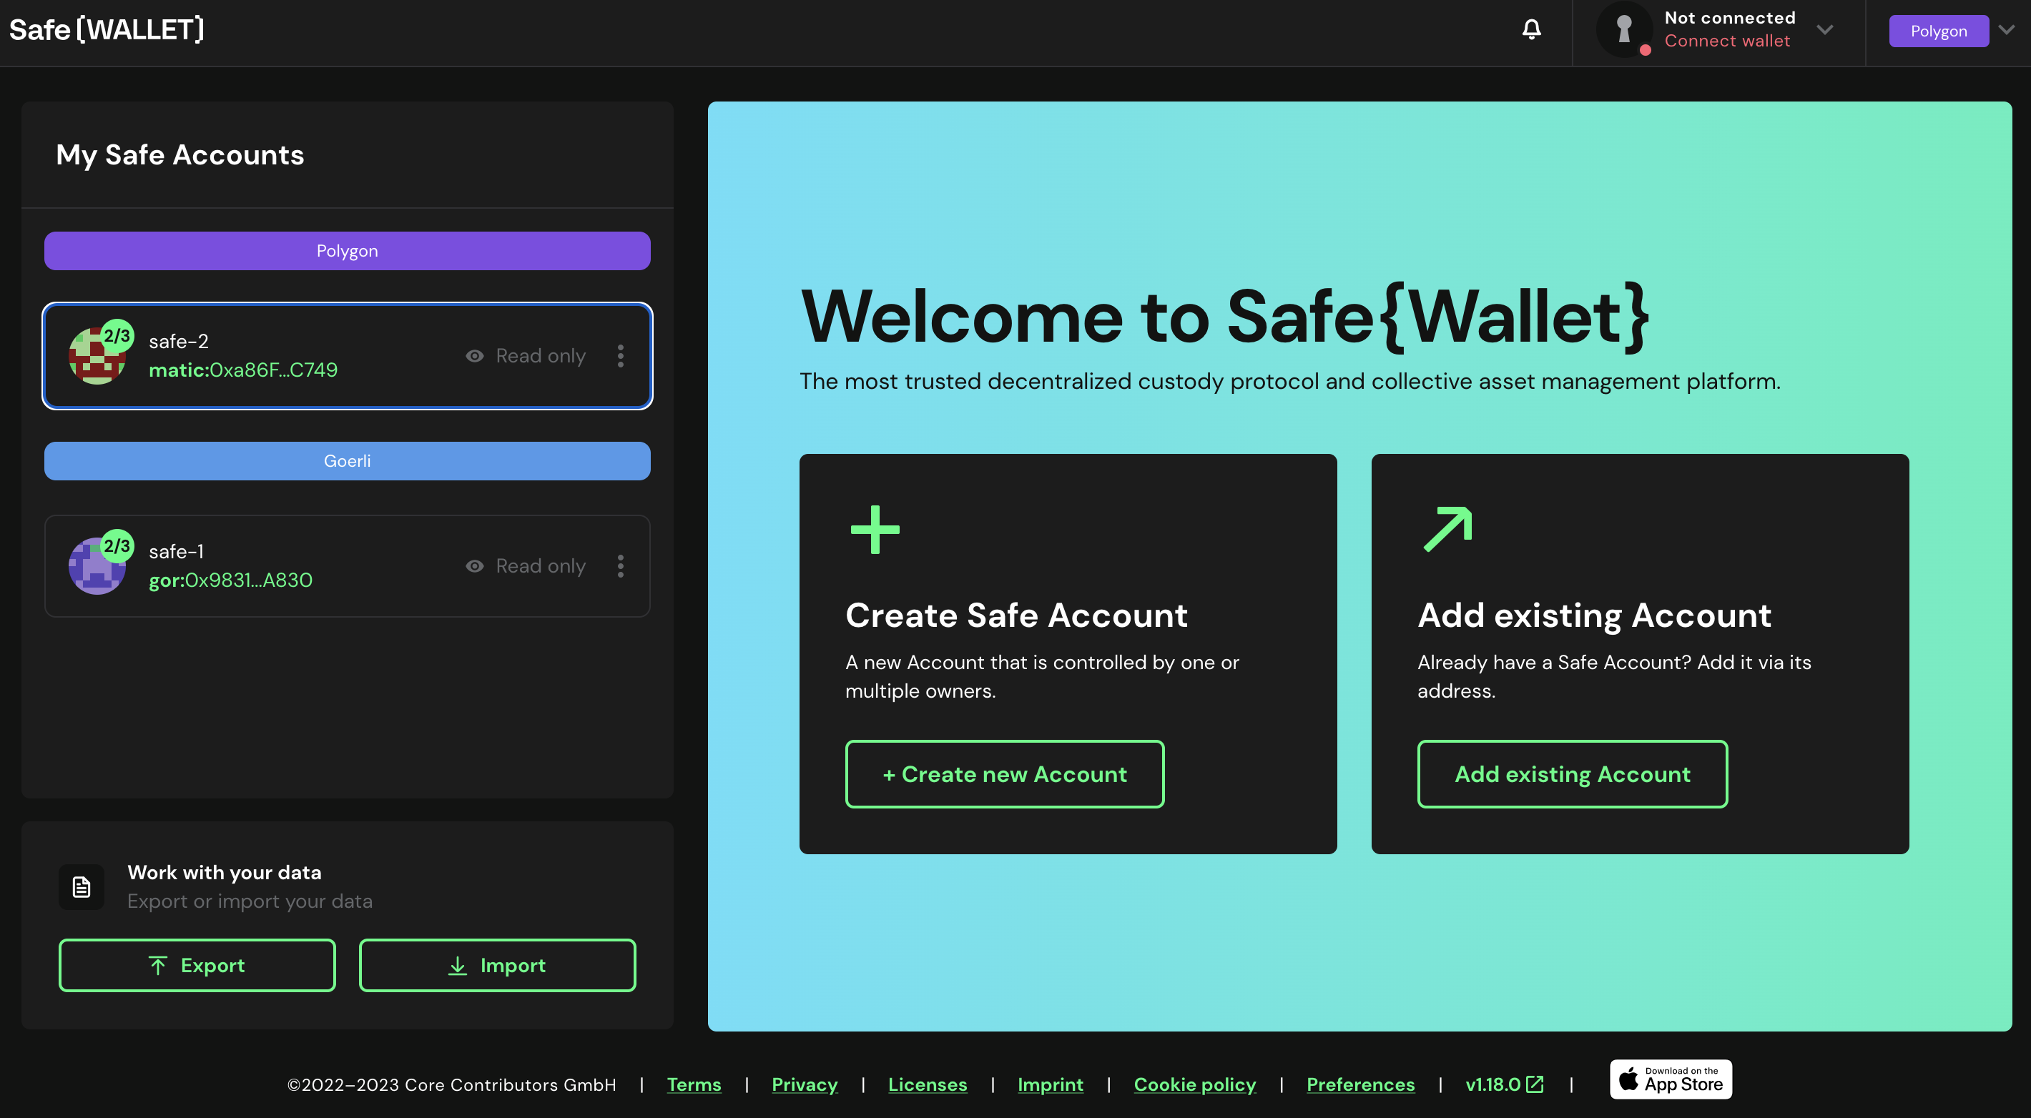Open the notifications bell

1531,30
